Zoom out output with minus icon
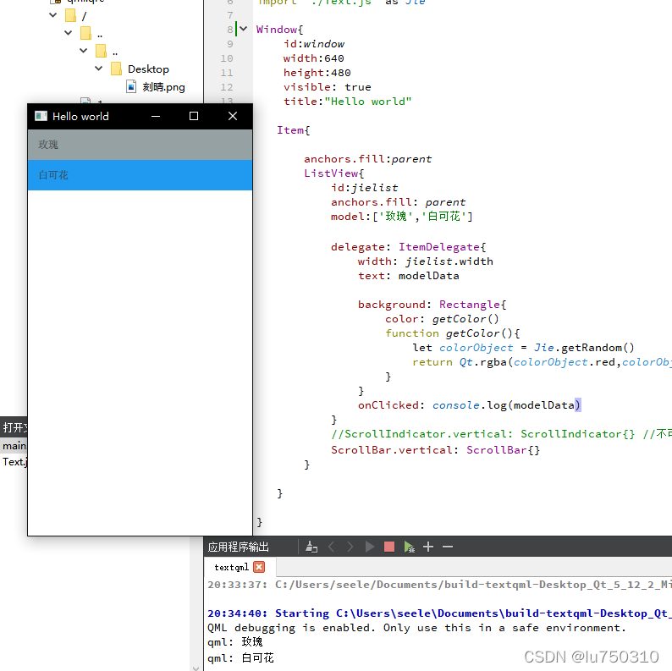This screenshot has height=671, width=672. coord(448,547)
